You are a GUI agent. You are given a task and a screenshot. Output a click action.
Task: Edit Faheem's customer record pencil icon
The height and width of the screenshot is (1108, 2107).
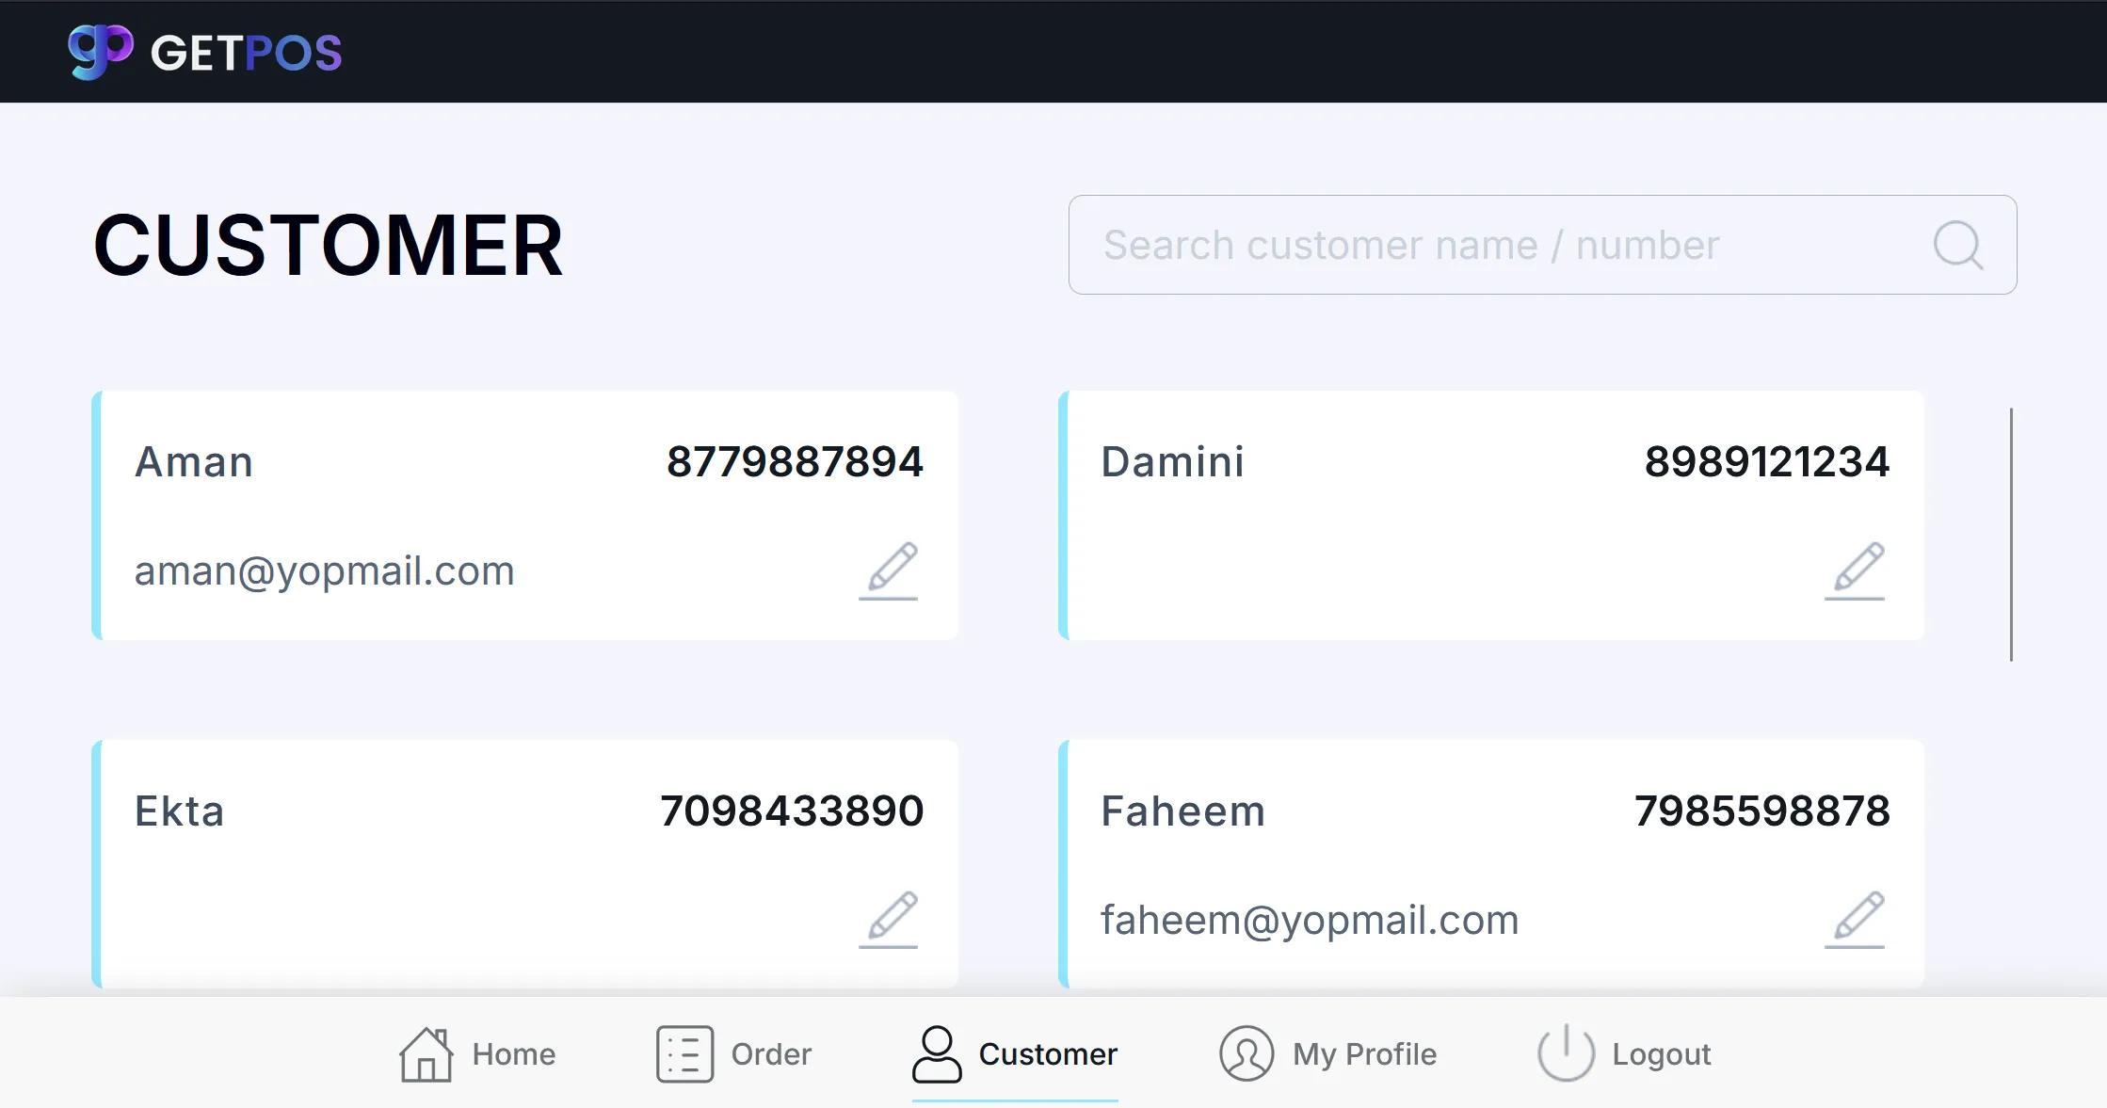[x=1856, y=919]
